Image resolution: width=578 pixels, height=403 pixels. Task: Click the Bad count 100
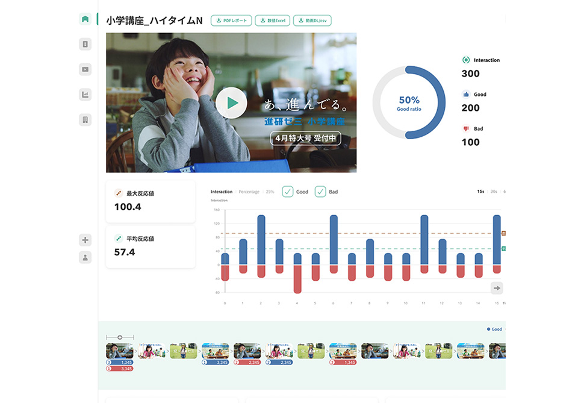[470, 142]
